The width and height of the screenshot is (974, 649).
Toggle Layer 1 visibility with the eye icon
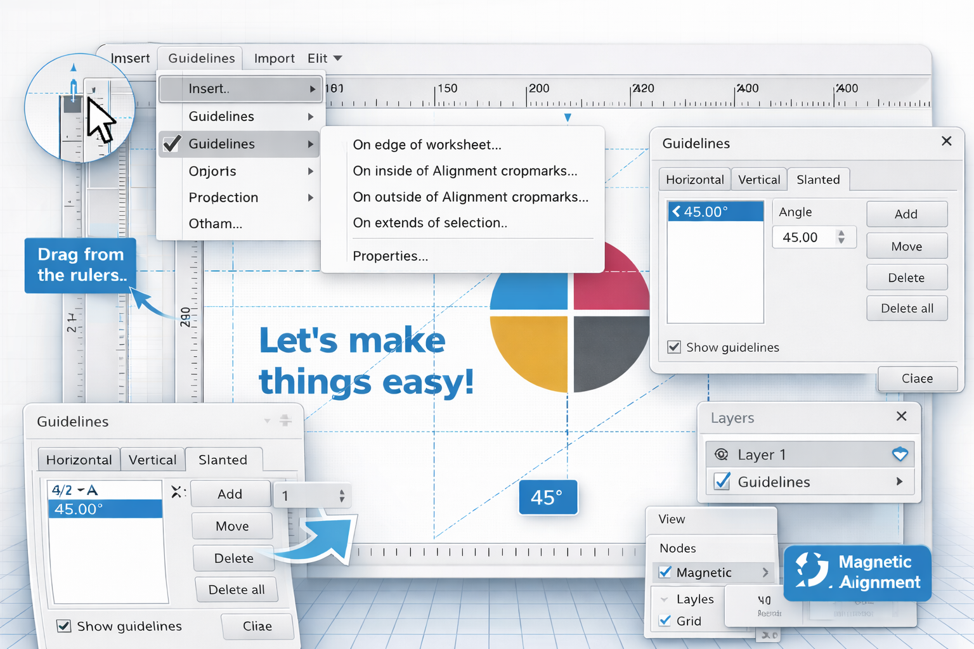point(721,454)
